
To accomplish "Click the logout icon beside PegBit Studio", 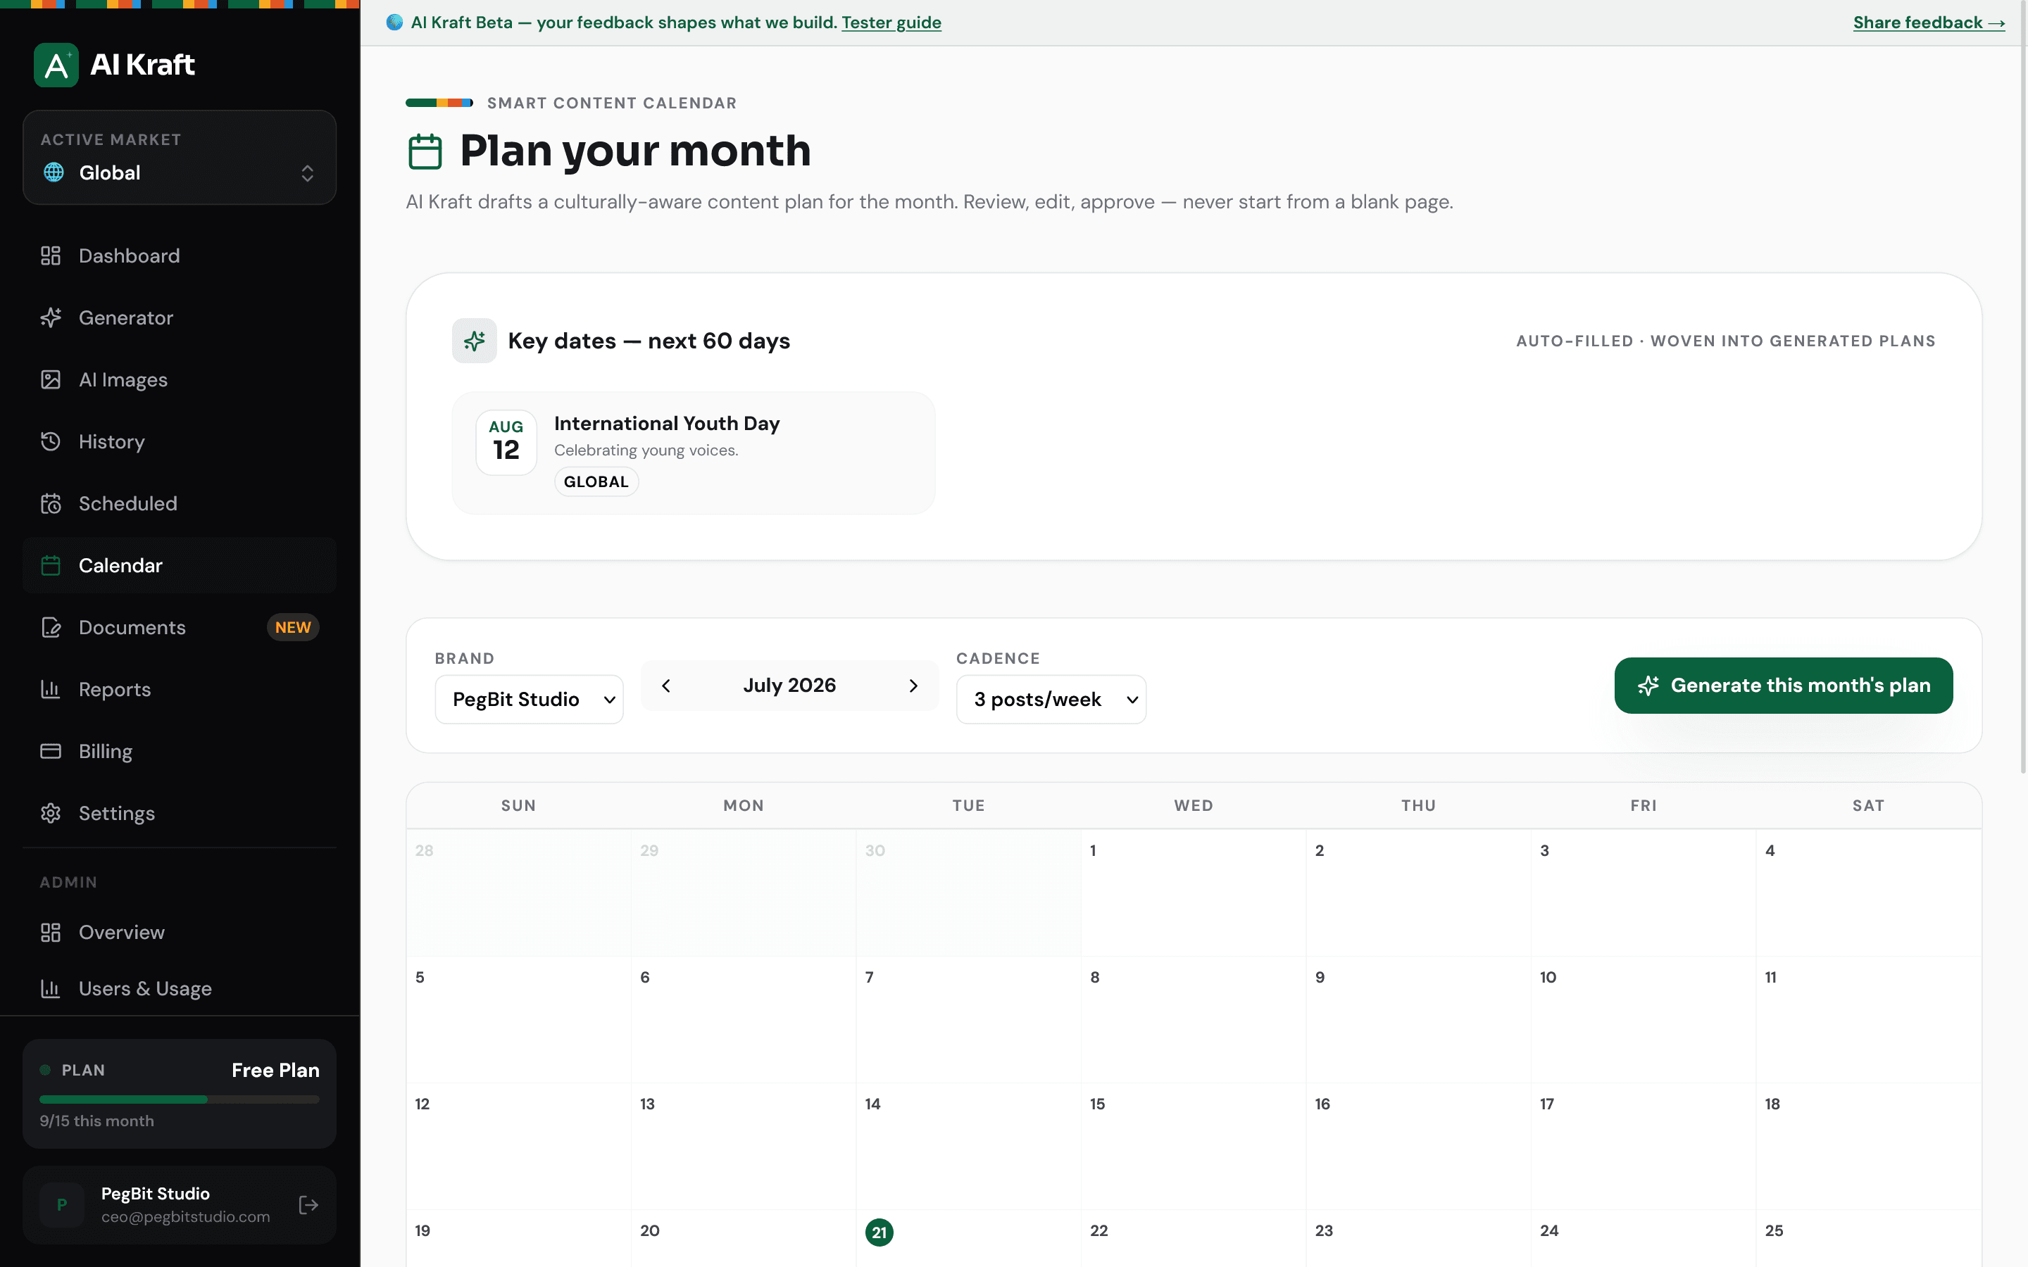I will (x=308, y=1205).
